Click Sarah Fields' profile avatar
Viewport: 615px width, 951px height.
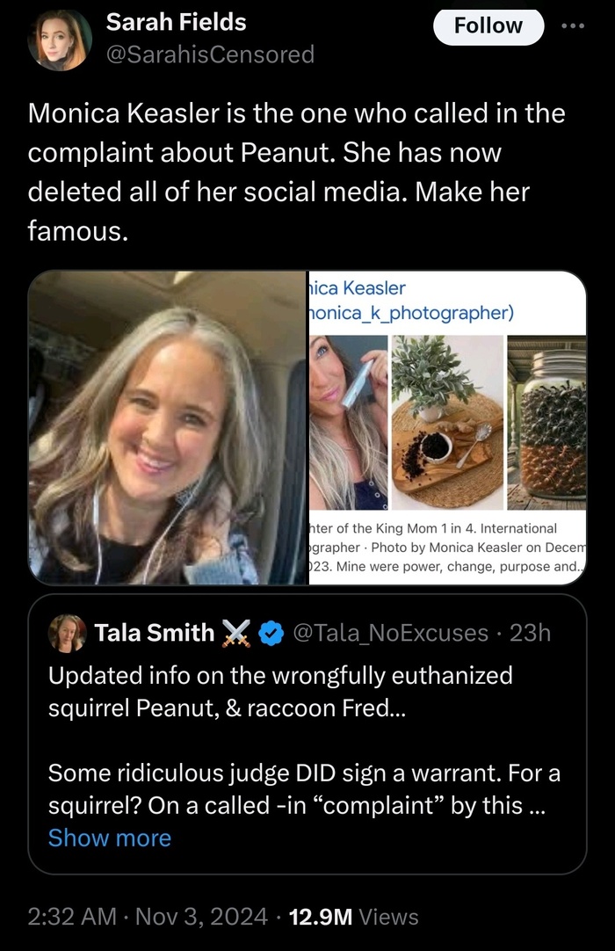click(x=60, y=40)
